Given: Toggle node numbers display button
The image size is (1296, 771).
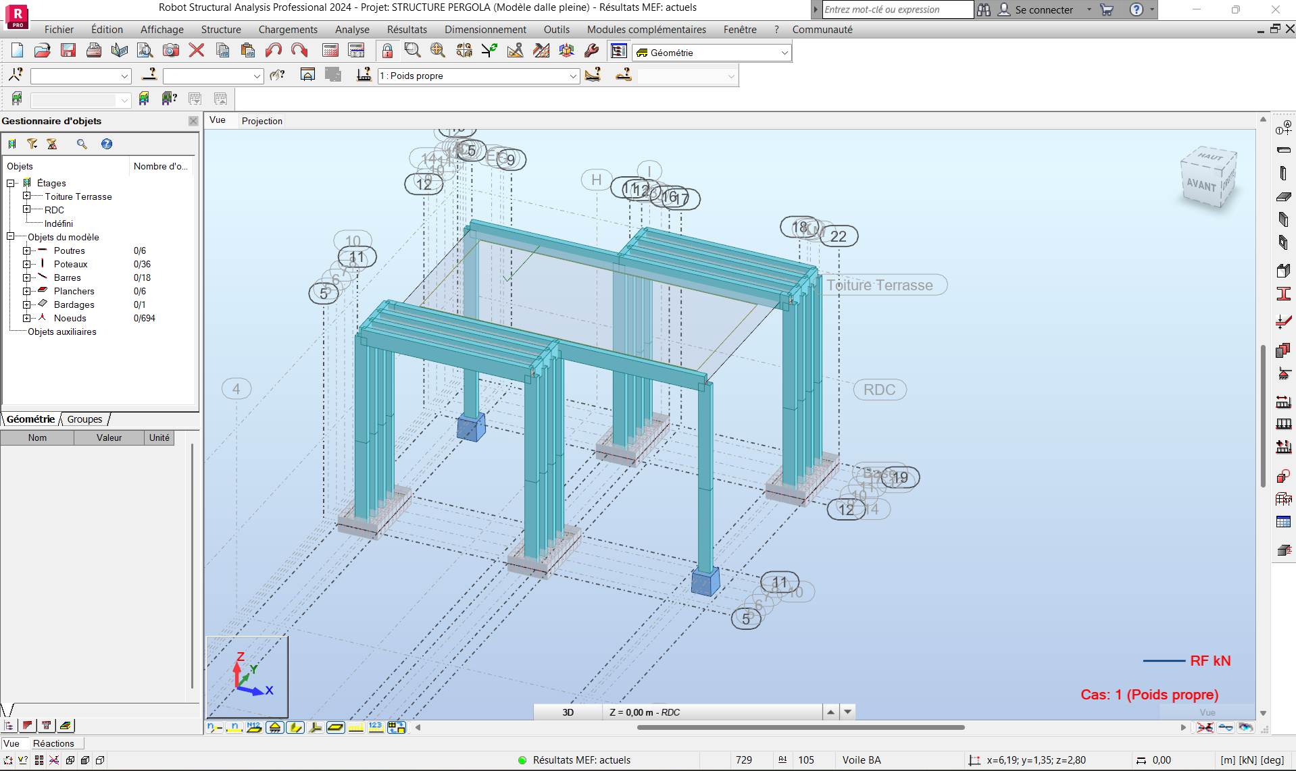Looking at the screenshot, I should tap(215, 727).
